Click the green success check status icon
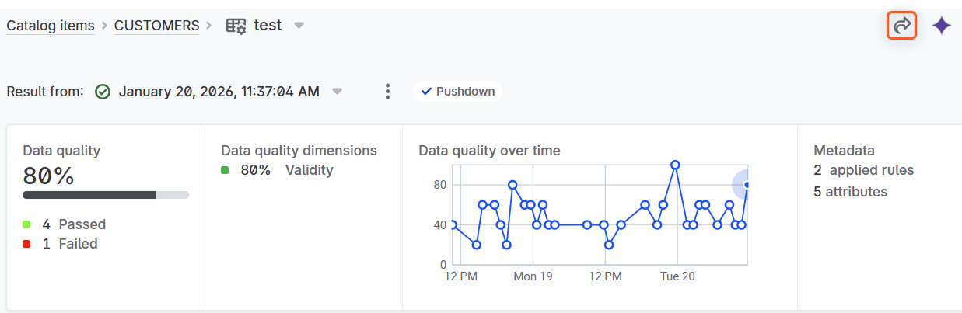962x313 pixels. [x=103, y=92]
